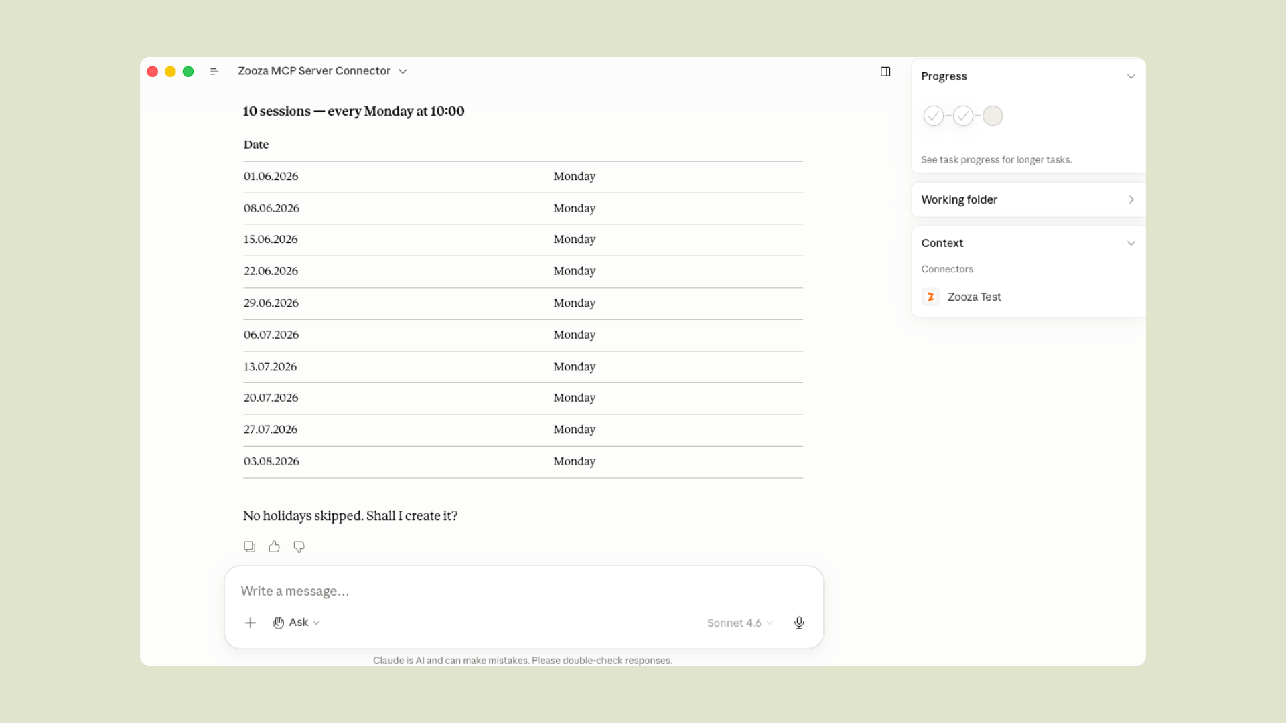Click the red close window button
The width and height of the screenshot is (1286, 723).
[x=153, y=72]
